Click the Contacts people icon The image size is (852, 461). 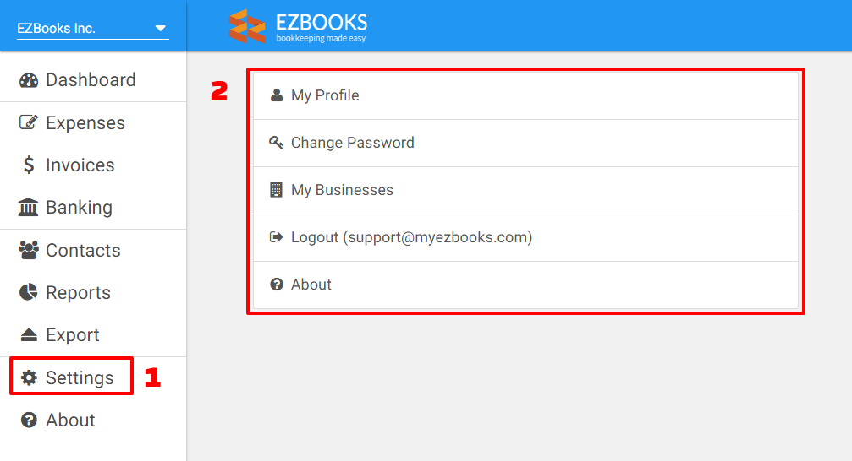point(29,250)
